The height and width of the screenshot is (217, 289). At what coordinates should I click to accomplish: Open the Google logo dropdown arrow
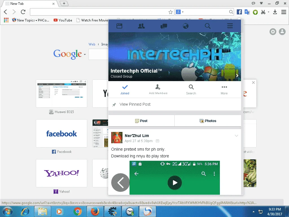tap(85, 55)
